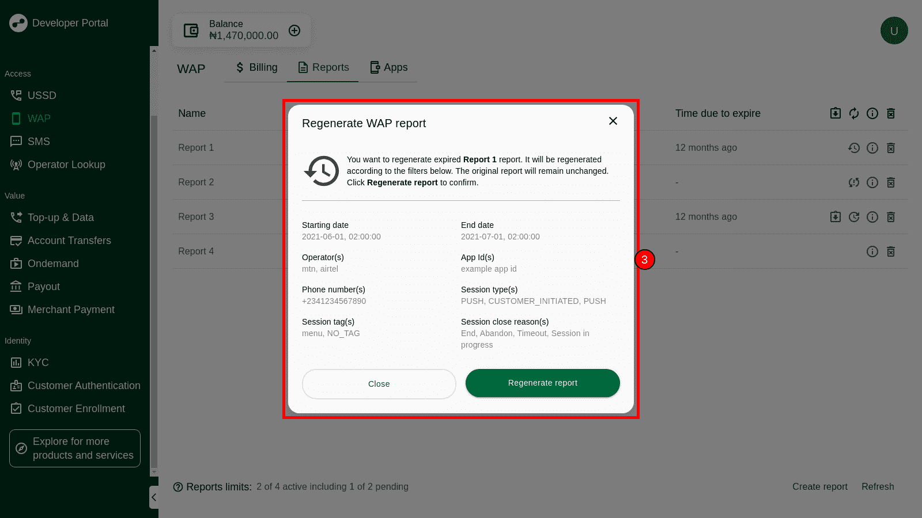The image size is (922, 518).
Task: Collapse the sidebar using the chevron
Action: coord(154,497)
